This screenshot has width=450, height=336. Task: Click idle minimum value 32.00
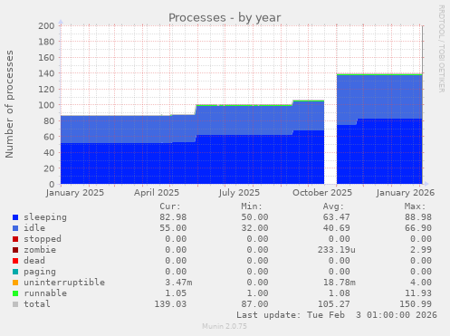[254, 228]
